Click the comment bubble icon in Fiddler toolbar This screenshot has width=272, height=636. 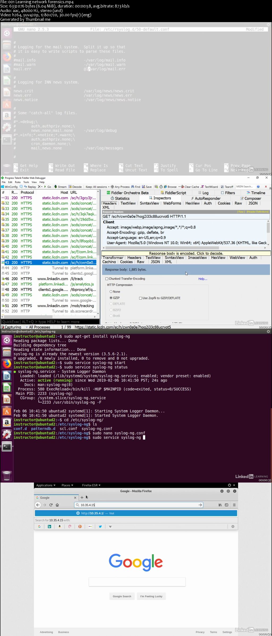(x=21, y=187)
